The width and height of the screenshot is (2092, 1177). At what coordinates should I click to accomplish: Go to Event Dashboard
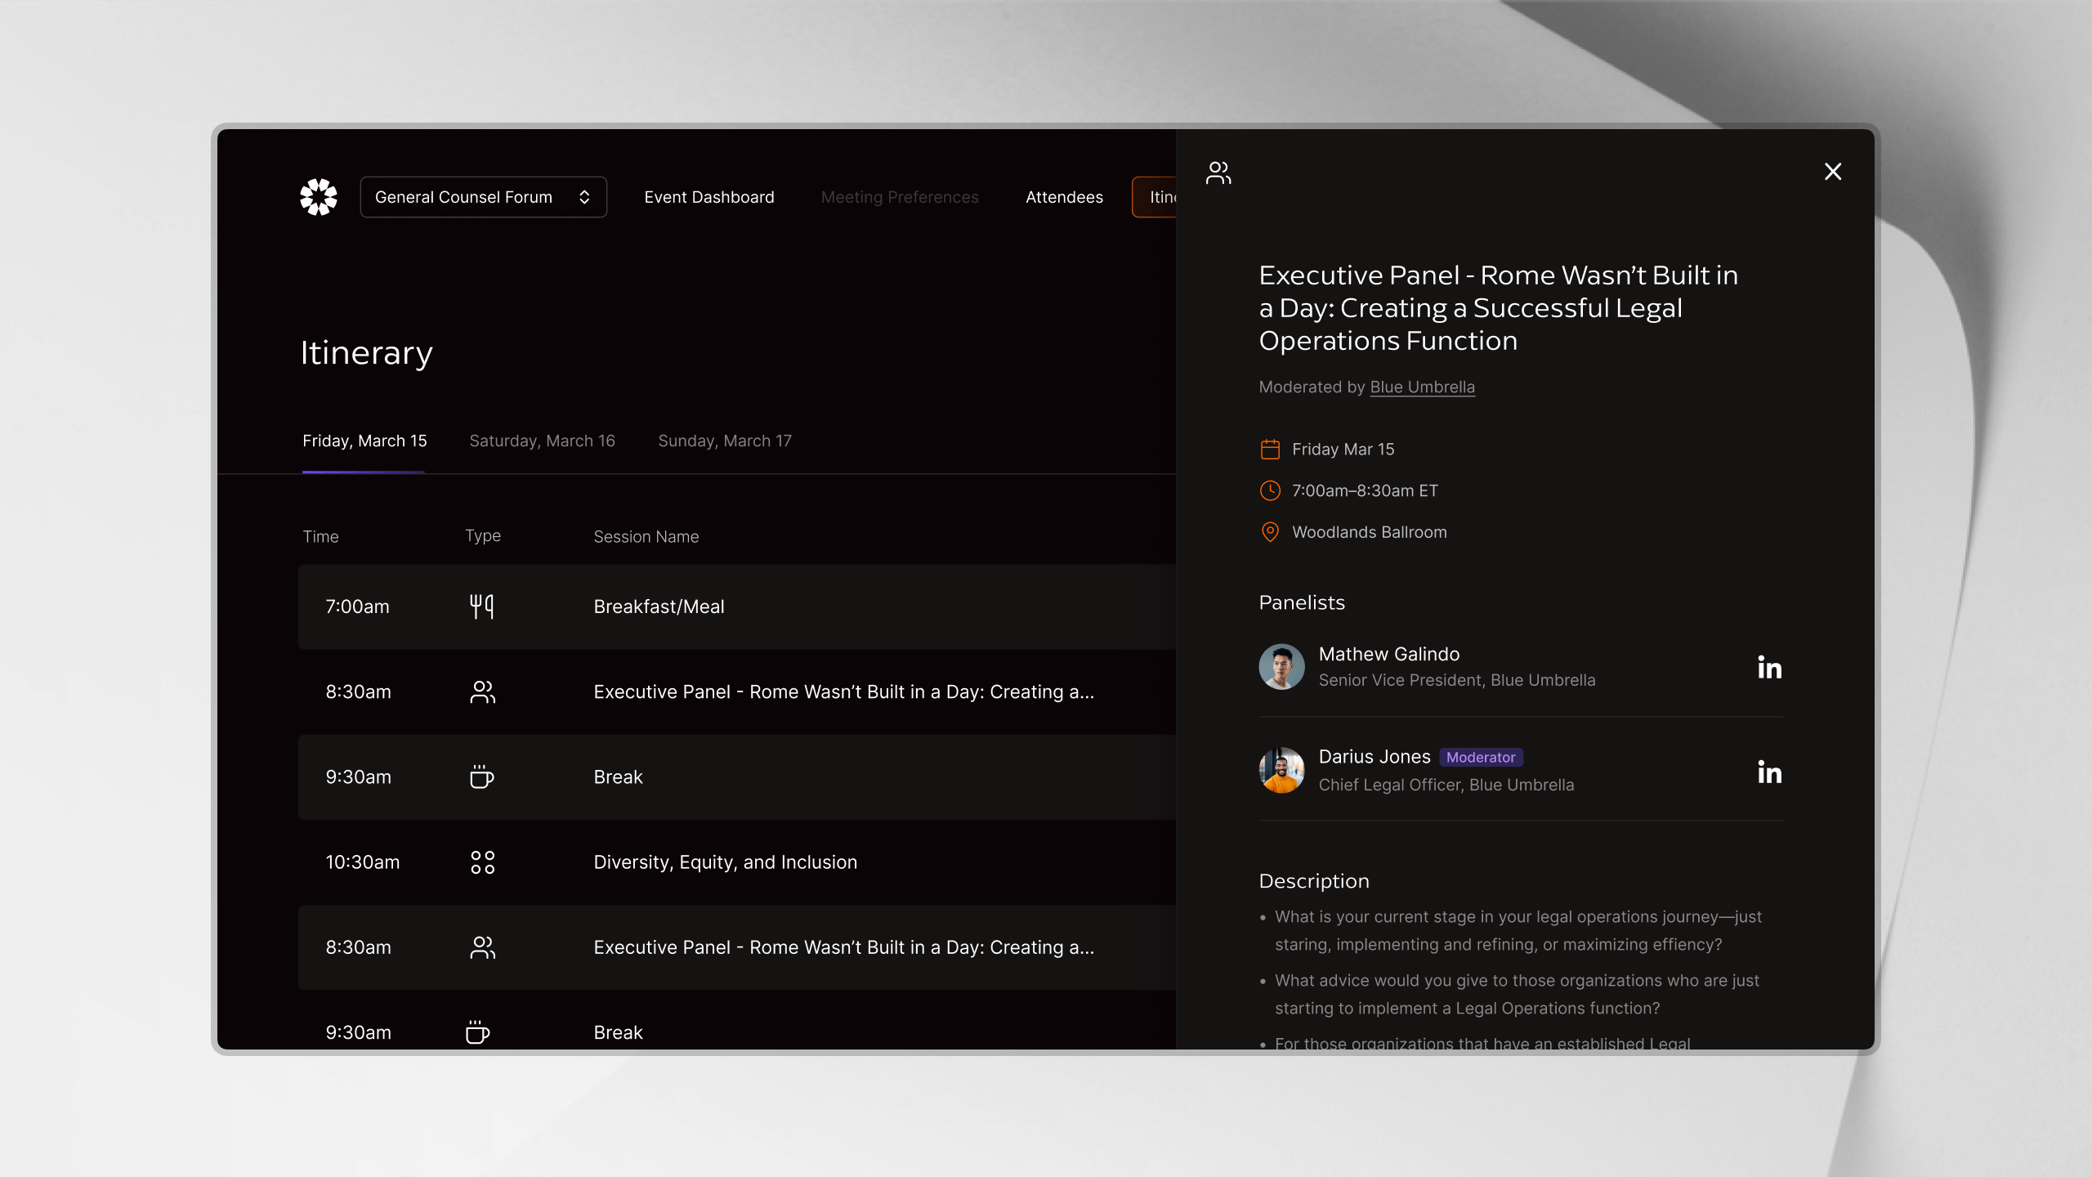pos(709,197)
